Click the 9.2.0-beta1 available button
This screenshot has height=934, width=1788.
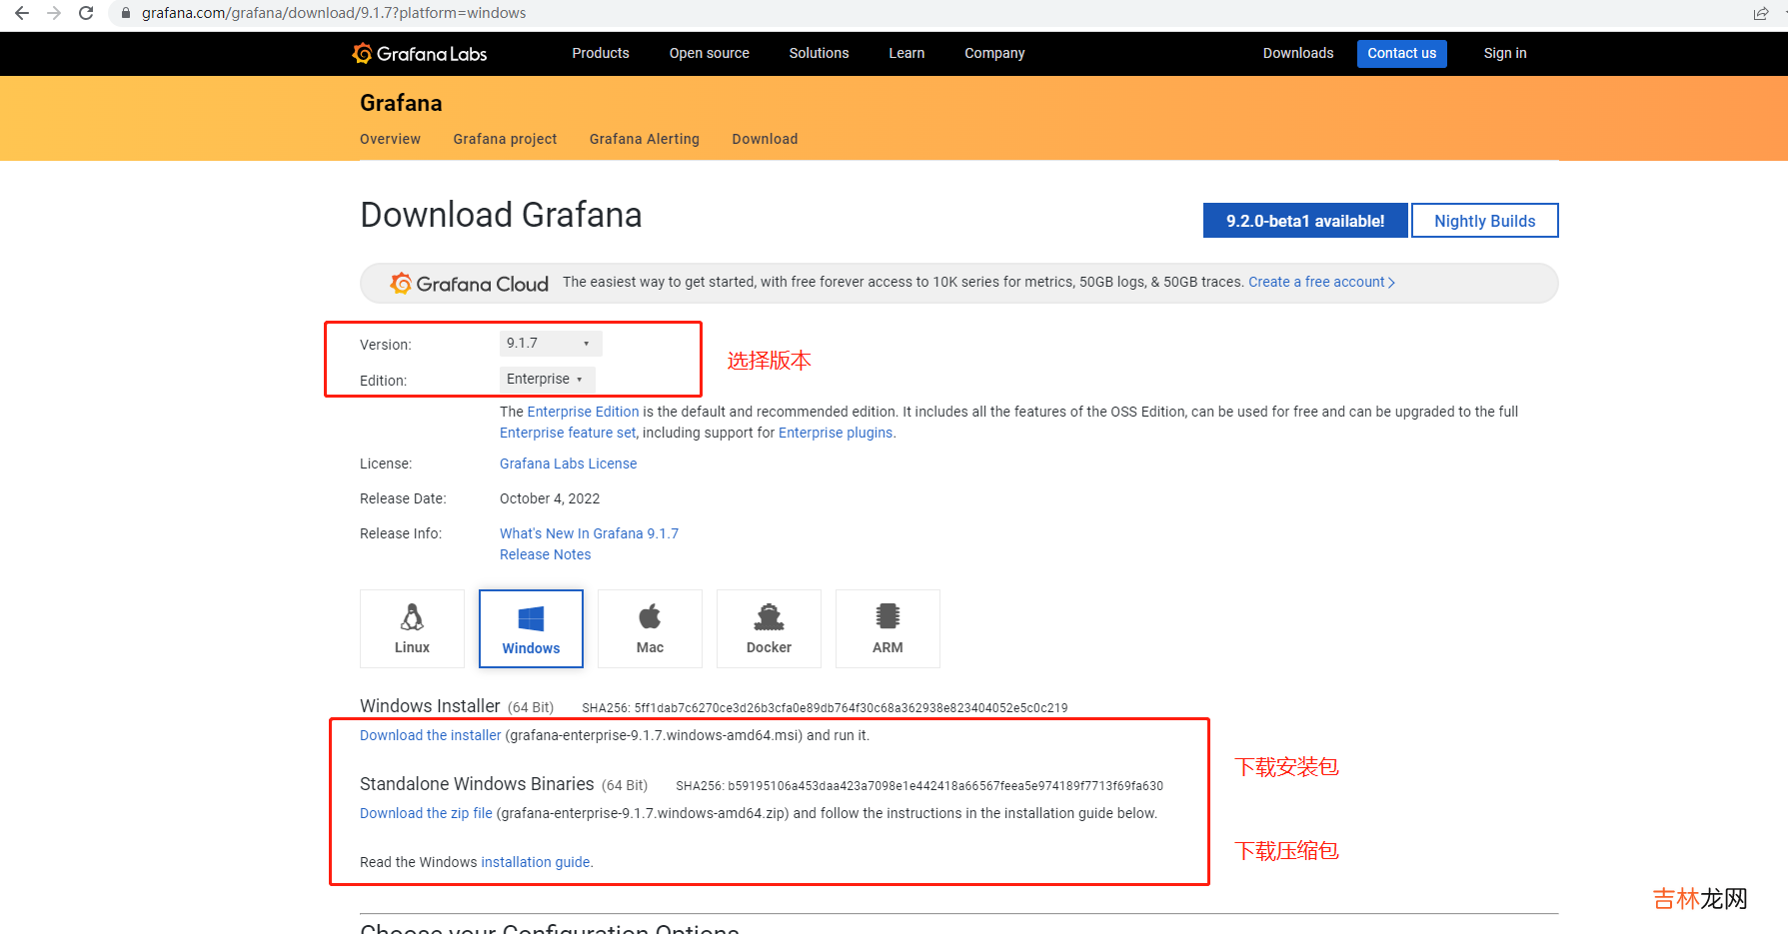pos(1305,221)
